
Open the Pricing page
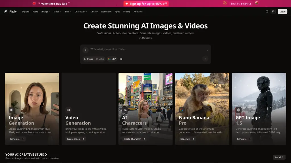[x=127, y=12]
